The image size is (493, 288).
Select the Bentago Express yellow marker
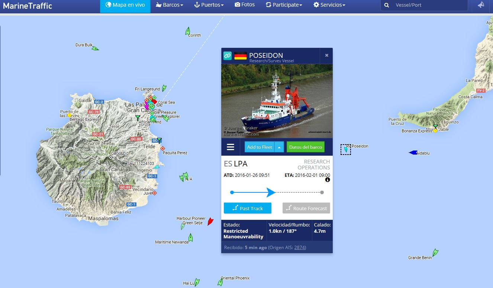pos(69,115)
